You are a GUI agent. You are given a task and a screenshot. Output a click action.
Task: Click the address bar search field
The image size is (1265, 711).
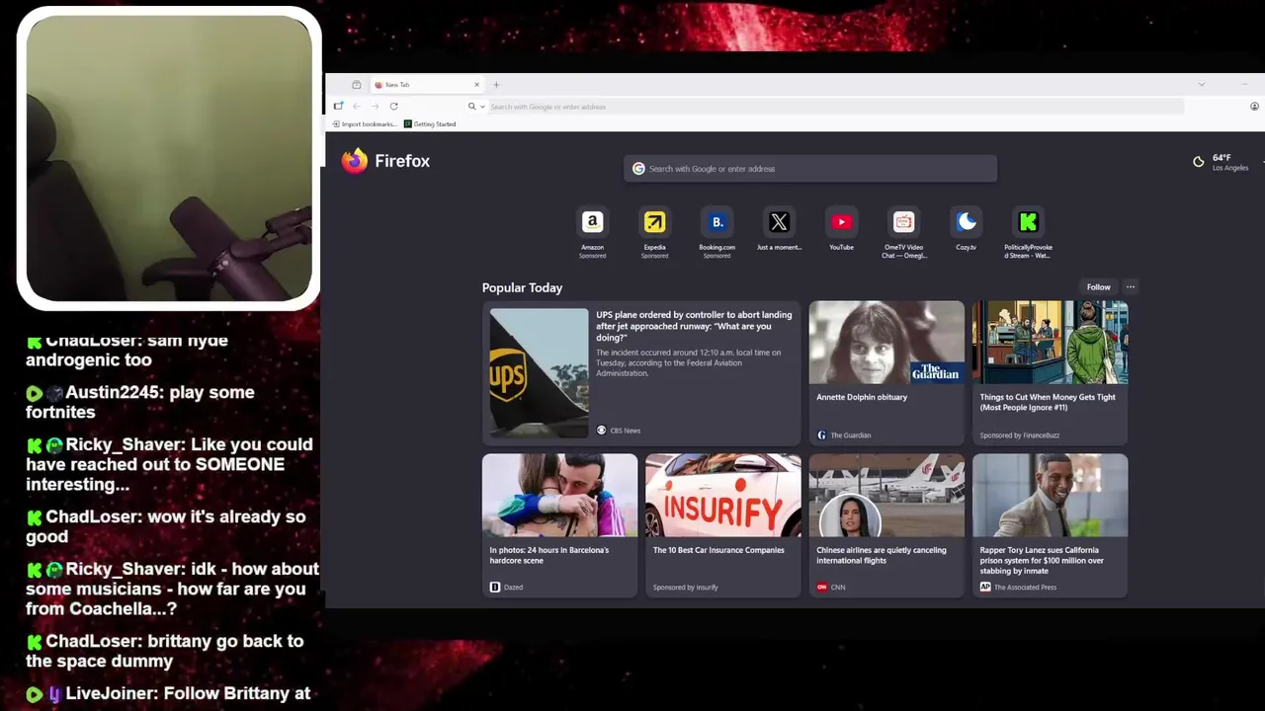click(x=835, y=106)
